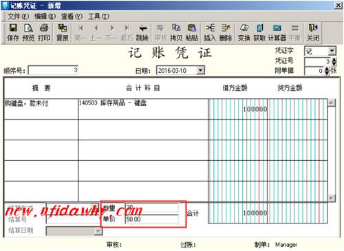Viewport: 344px width, 251px height.
Task: Click the 跳转 jump arrow icon
Action: 142,32
